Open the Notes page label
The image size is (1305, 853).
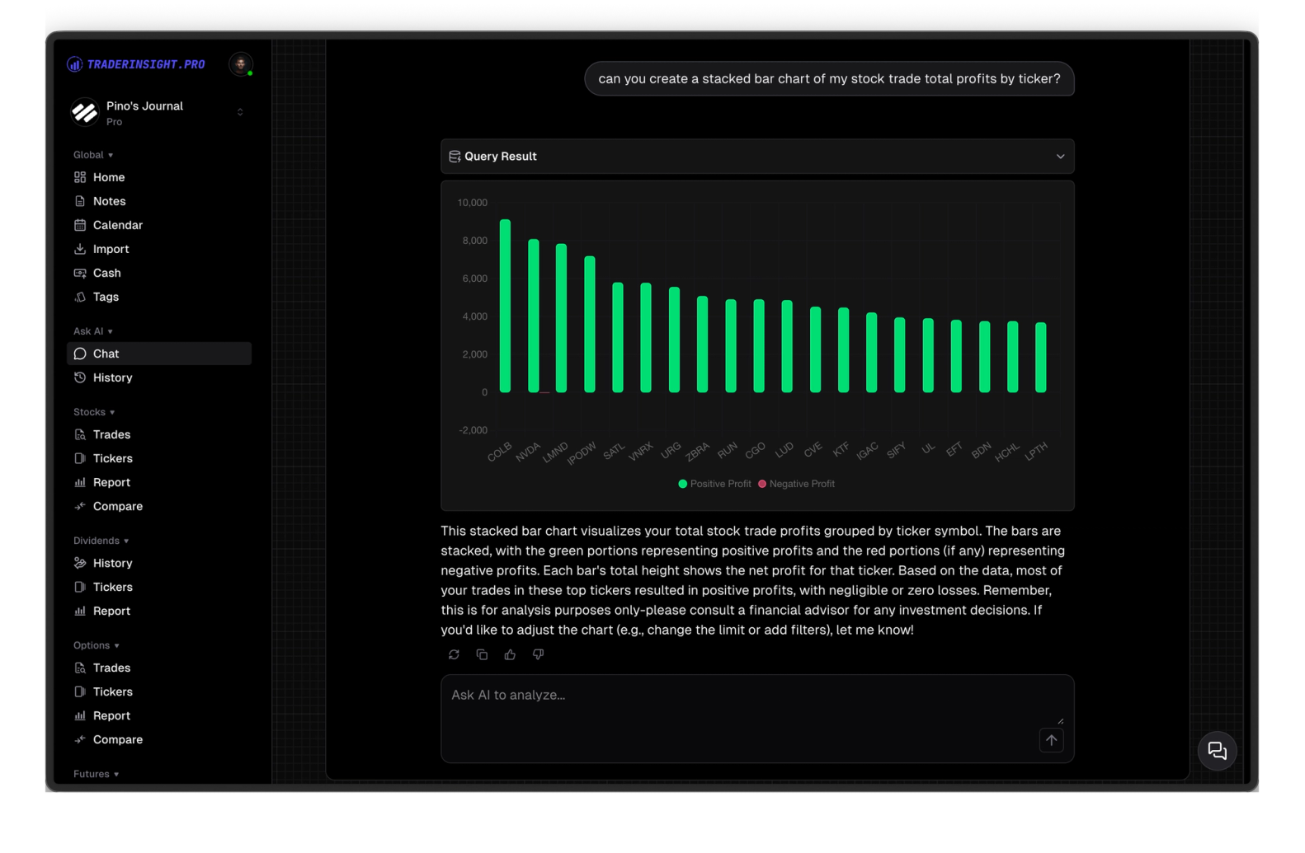pyautogui.click(x=109, y=201)
